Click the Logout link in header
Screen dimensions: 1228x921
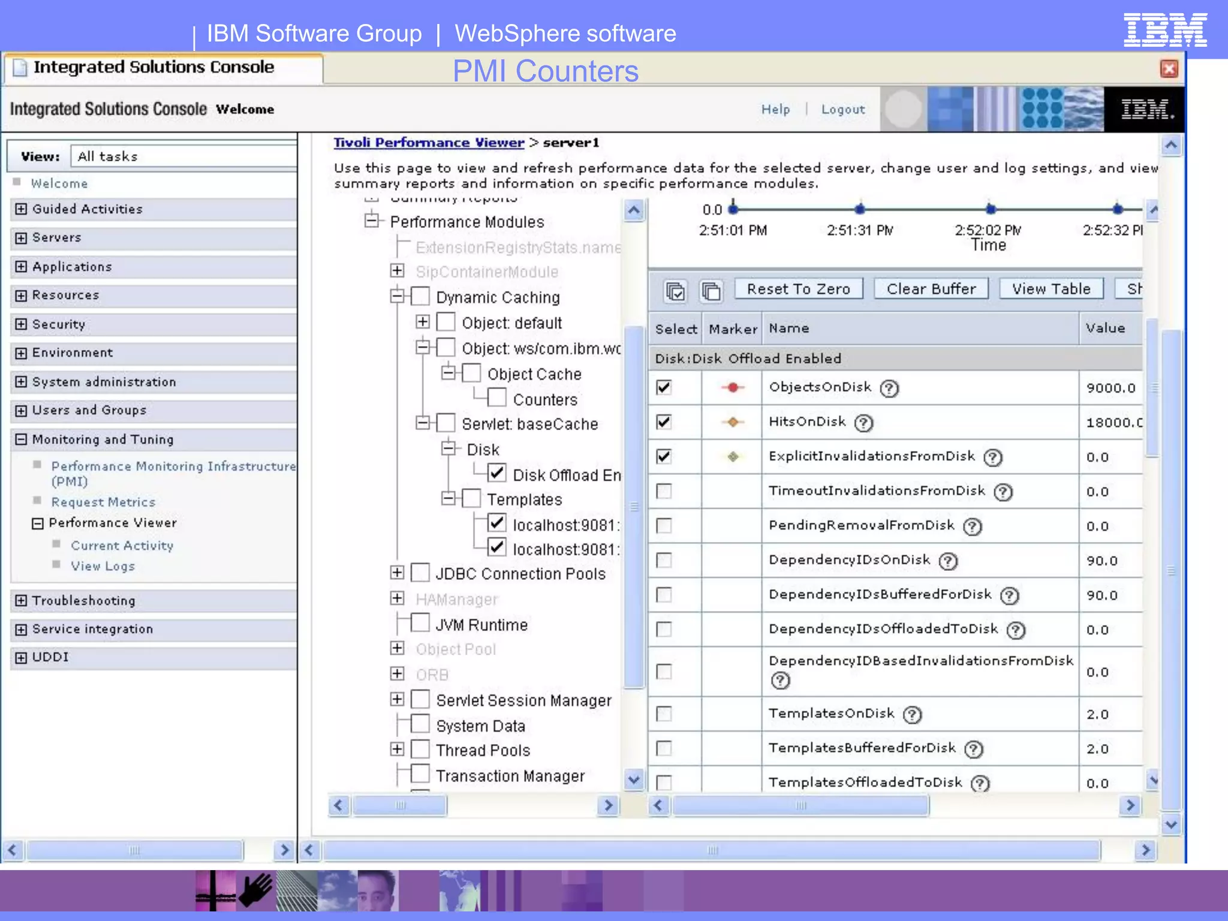[x=843, y=109]
